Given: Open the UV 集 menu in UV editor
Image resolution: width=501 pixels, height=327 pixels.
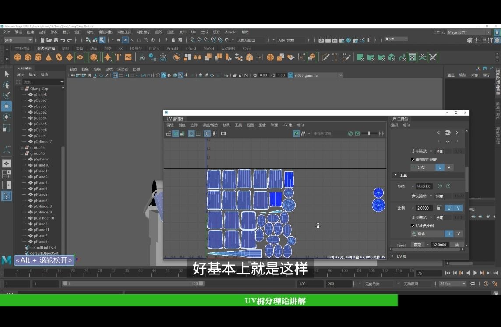Looking at the screenshot, I should point(287,125).
